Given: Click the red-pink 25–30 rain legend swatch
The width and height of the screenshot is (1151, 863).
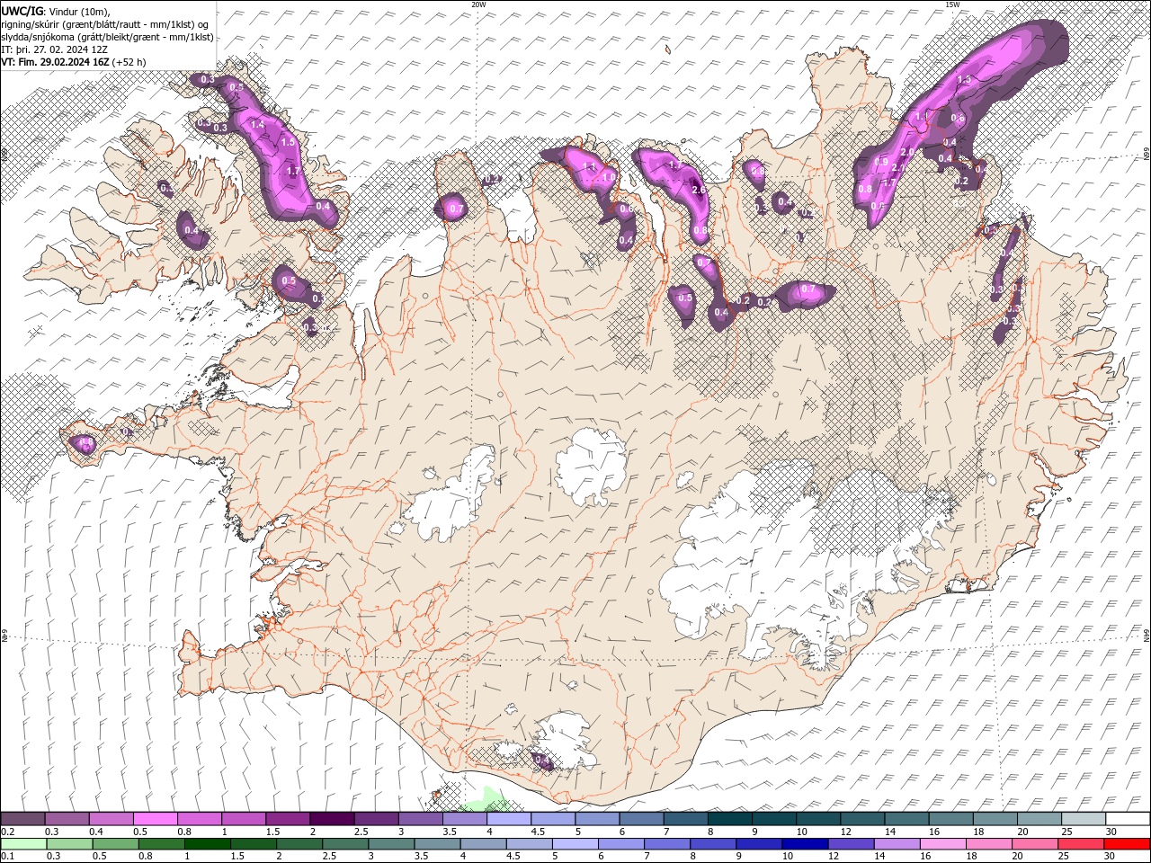Looking at the screenshot, I should (1081, 844).
